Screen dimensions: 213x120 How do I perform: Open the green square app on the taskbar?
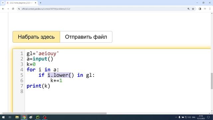[38, 117]
